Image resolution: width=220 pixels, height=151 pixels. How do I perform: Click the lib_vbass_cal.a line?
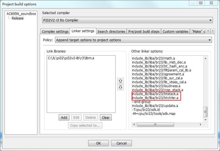click(x=159, y=82)
